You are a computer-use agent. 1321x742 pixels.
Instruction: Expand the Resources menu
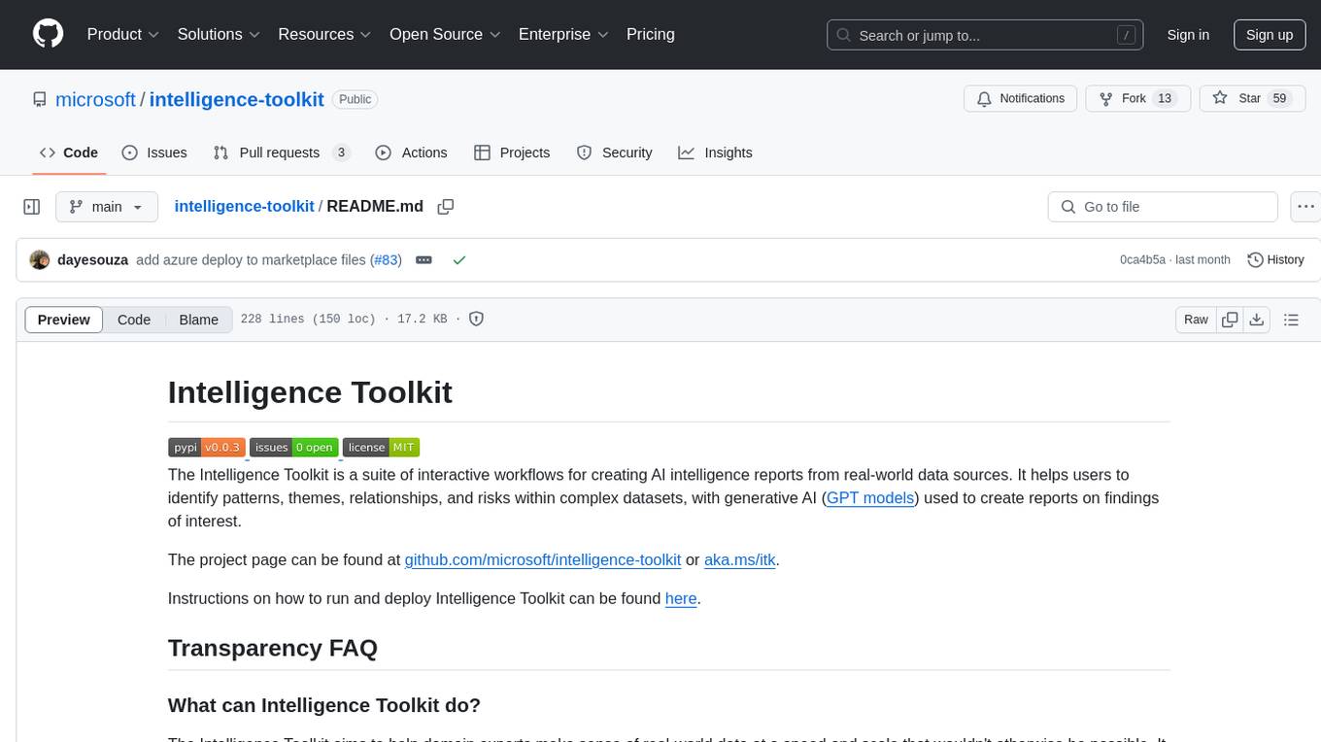[325, 34]
